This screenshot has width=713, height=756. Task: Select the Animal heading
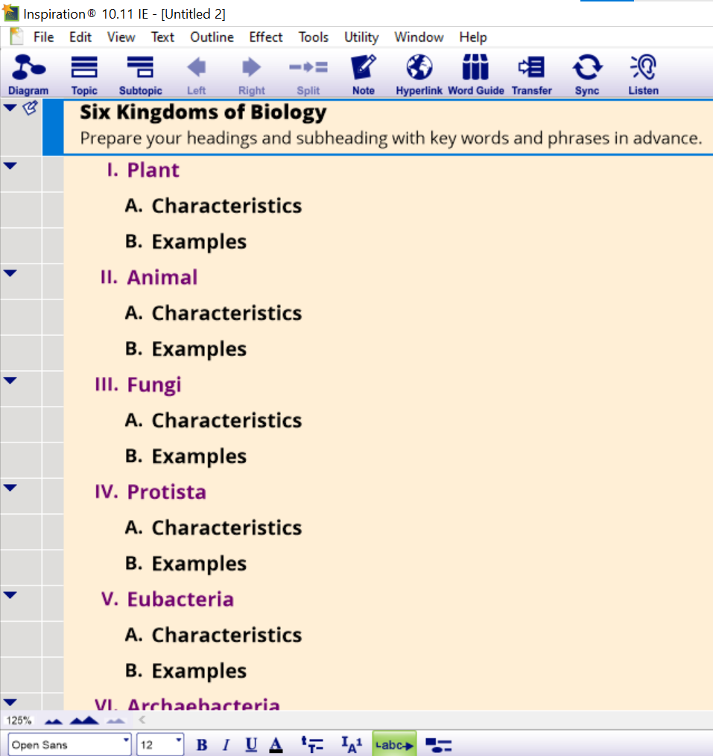[162, 278]
